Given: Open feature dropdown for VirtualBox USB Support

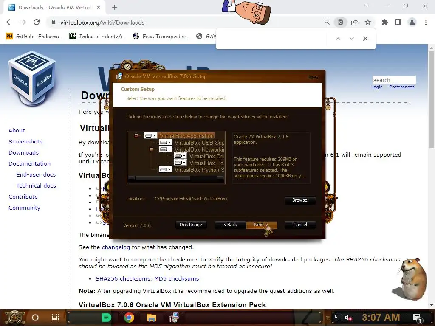Looking at the screenshot, I should (165, 143).
